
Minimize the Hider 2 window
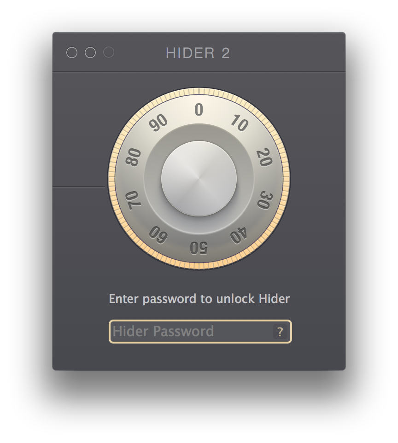coord(90,52)
